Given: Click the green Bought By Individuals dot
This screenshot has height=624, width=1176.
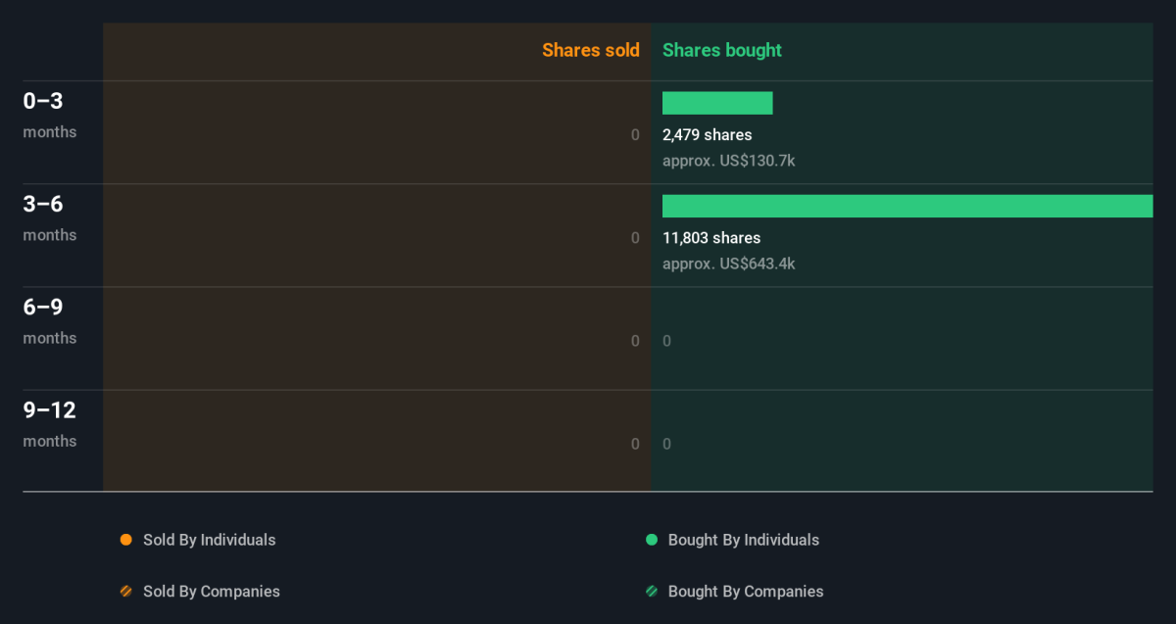Looking at the screenshot, I should [652, 540].
